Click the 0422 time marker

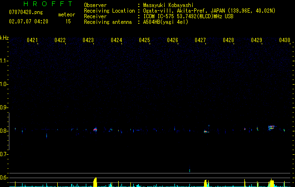tap(60, 40)
